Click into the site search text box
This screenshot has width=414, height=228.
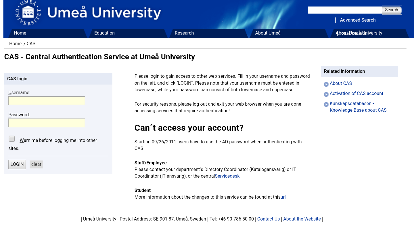click(345, 10)
